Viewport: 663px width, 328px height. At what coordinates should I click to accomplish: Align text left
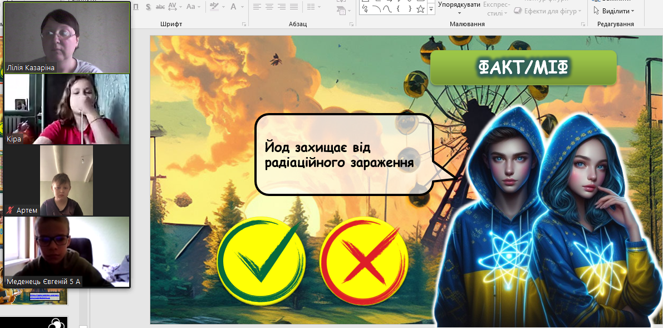pos(257,6)
